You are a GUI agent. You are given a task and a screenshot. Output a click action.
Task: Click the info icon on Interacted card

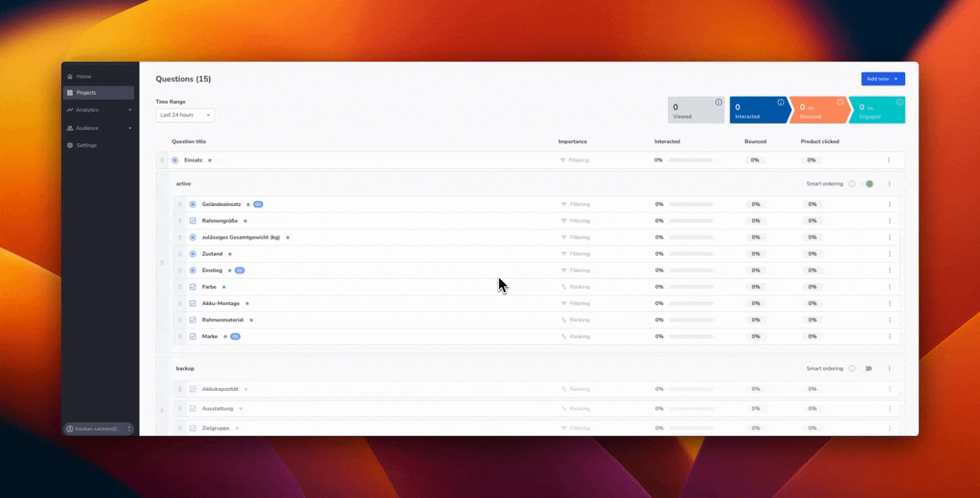[x=781, y=102]
